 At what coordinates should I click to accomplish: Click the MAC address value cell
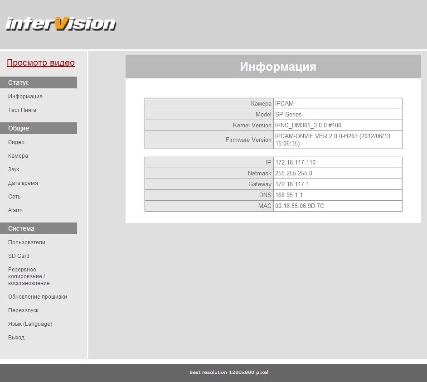pos(337,206)
